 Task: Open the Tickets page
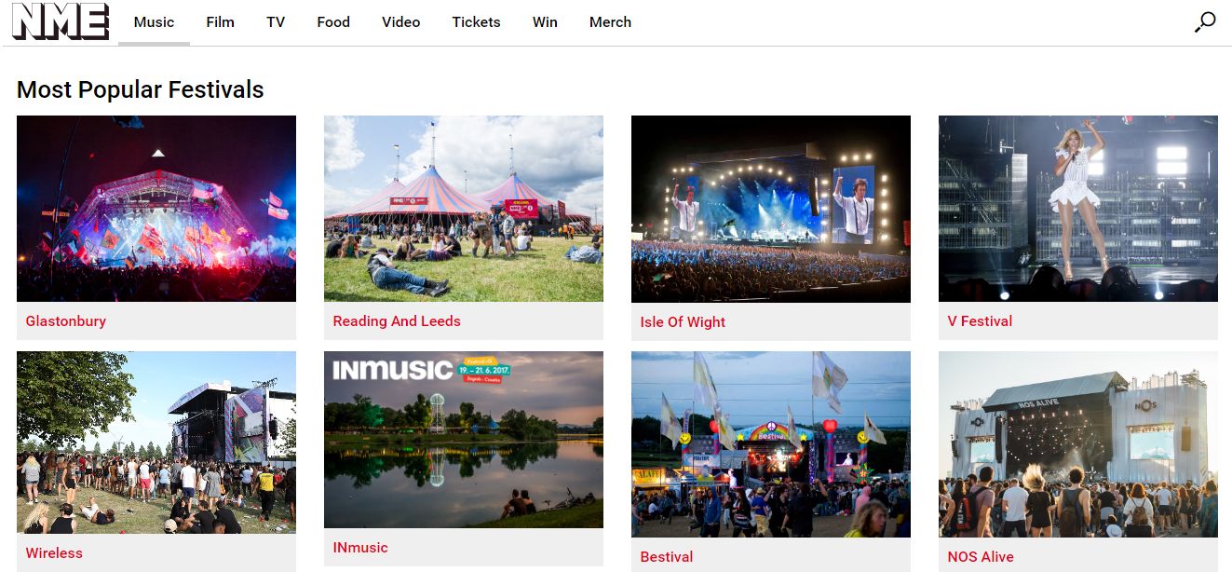[476, 21]
